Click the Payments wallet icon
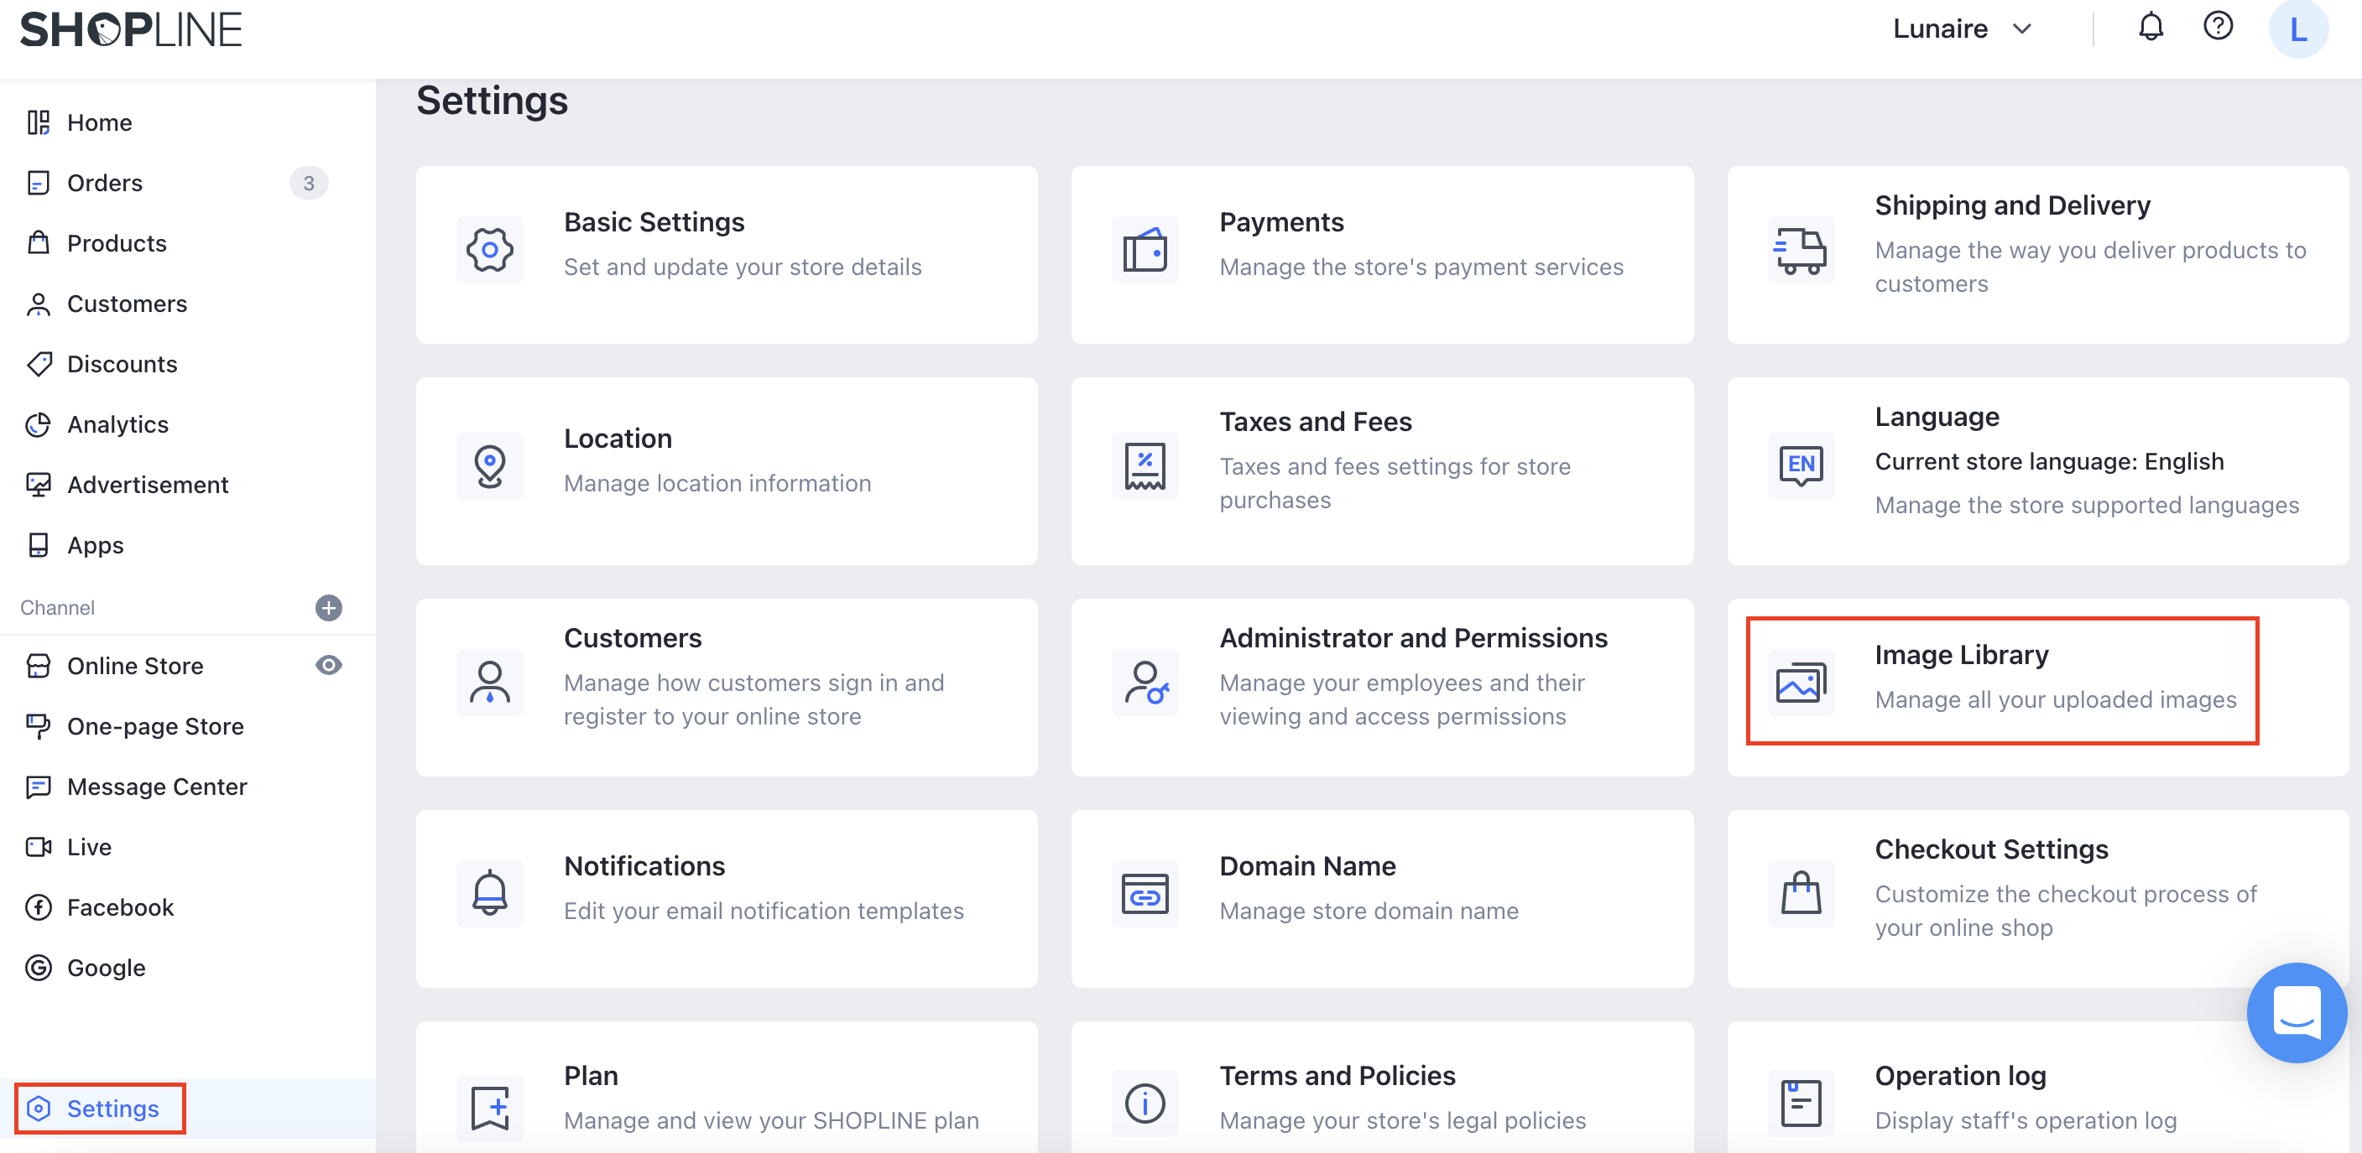Screen dimensions: 2362x1153 pyautogui.click(x=1145, y=249)
